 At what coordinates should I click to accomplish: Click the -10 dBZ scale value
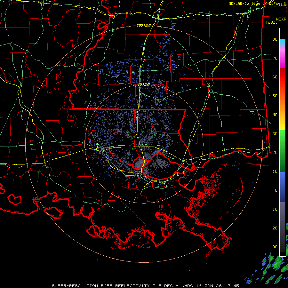[x=274, y=209]
